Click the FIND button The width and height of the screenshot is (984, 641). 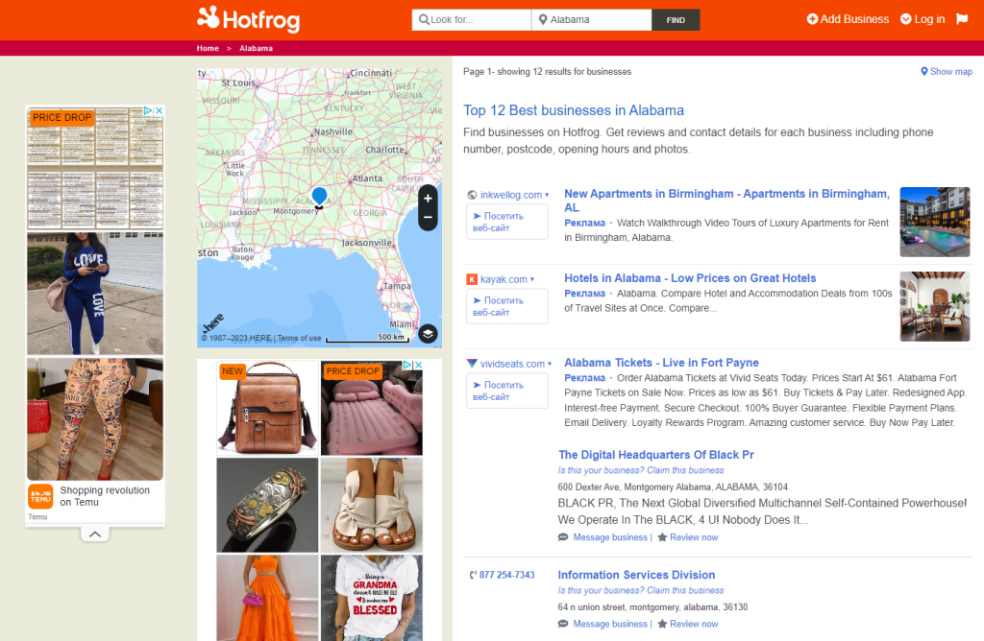click(676, 20)
